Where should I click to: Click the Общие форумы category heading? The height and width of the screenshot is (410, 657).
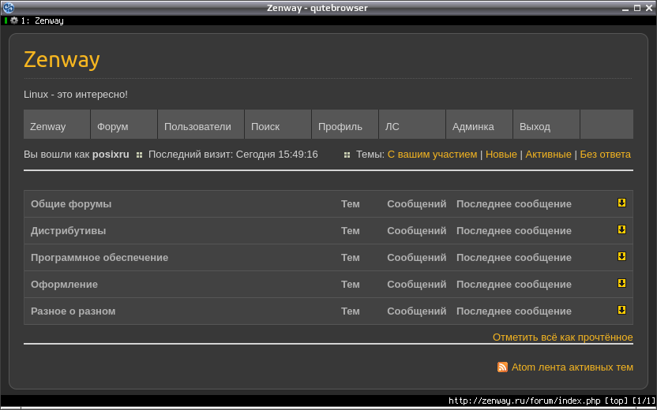(x=71, y=203)
